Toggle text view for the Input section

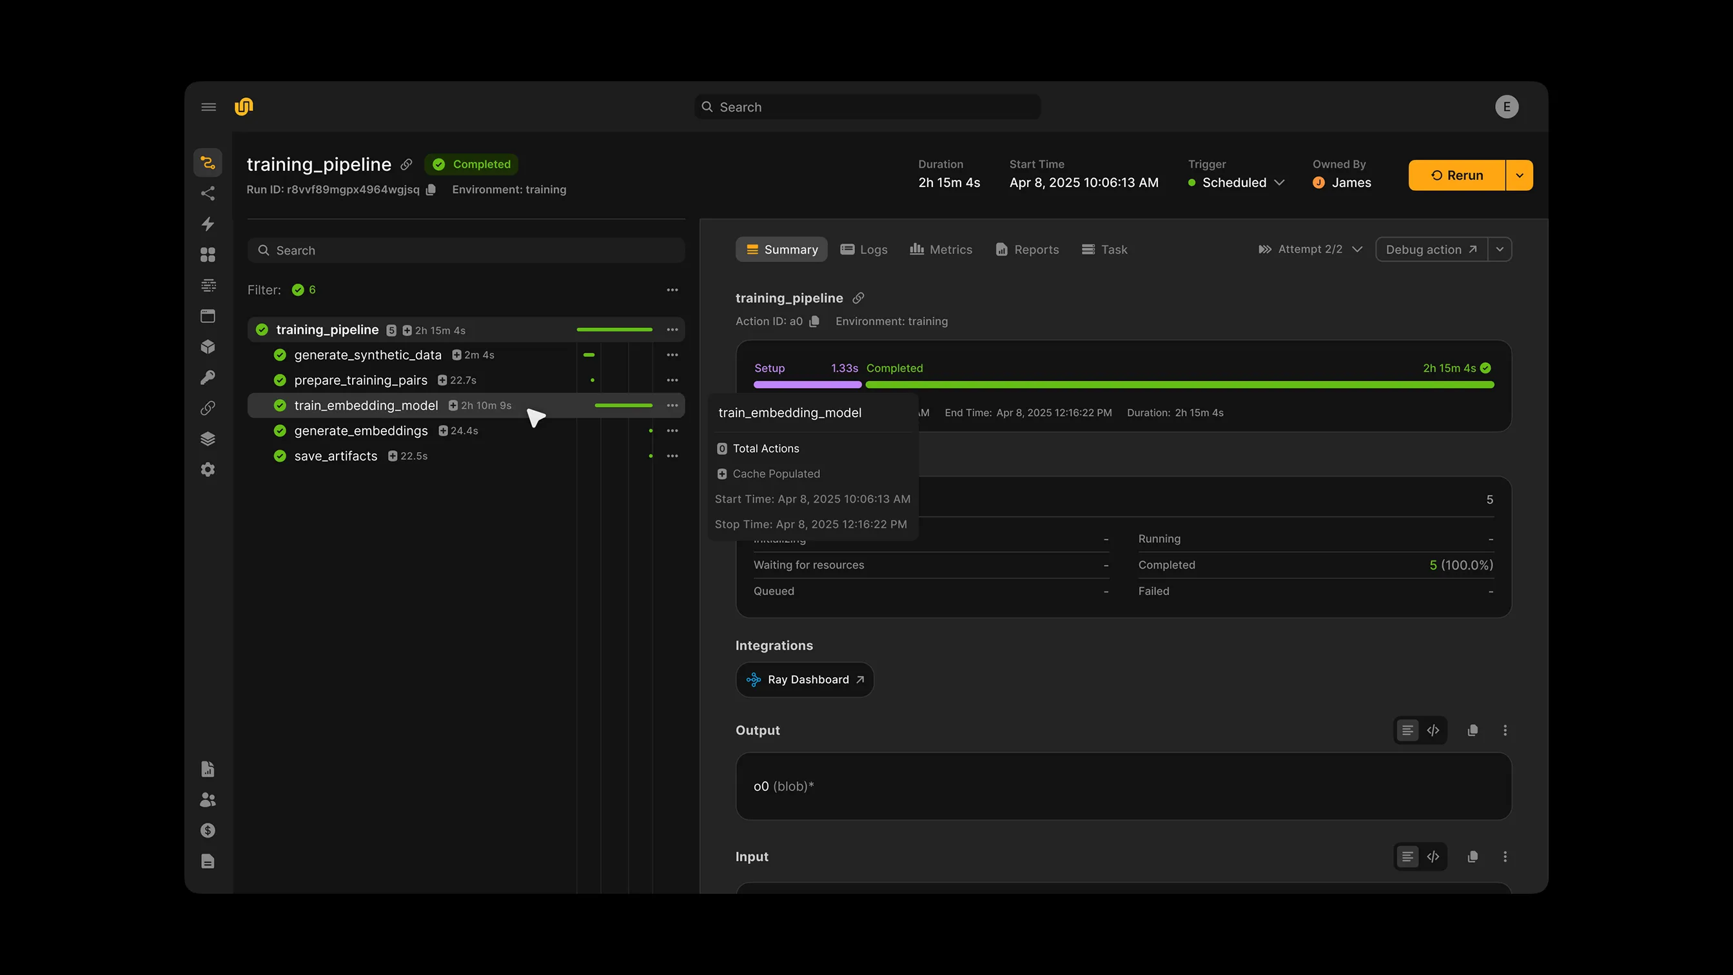coord(1407,856)
